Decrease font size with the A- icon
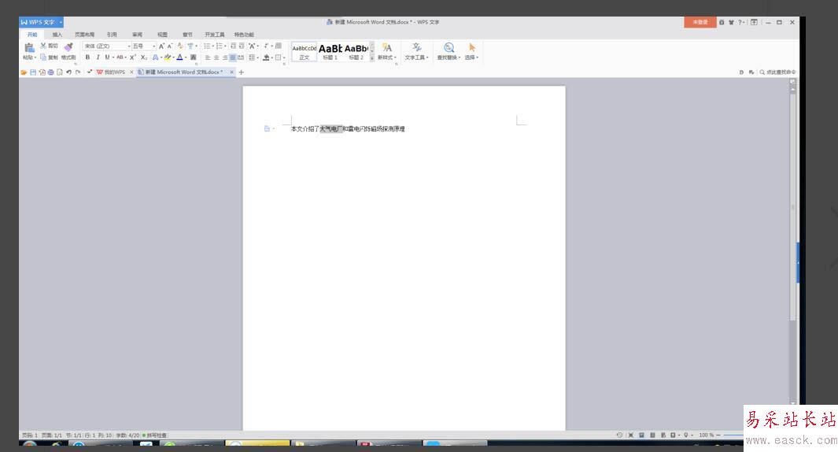838x452 pixels. [170, 46]
